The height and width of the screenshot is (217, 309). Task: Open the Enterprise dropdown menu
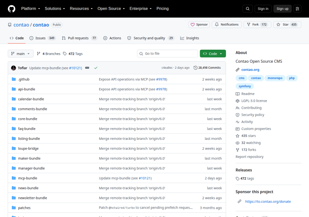[141, 9]
